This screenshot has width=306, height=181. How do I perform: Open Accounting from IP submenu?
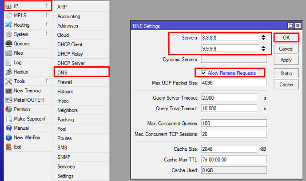[x=81, y=16]
